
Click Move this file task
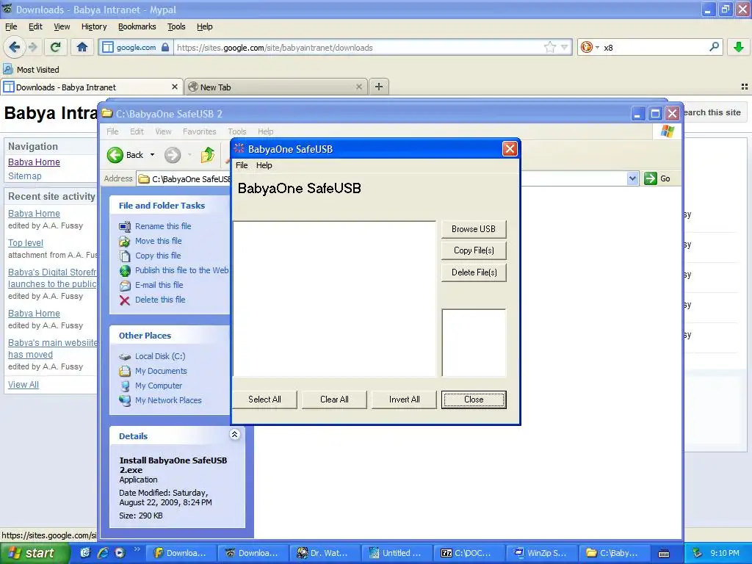159,241
